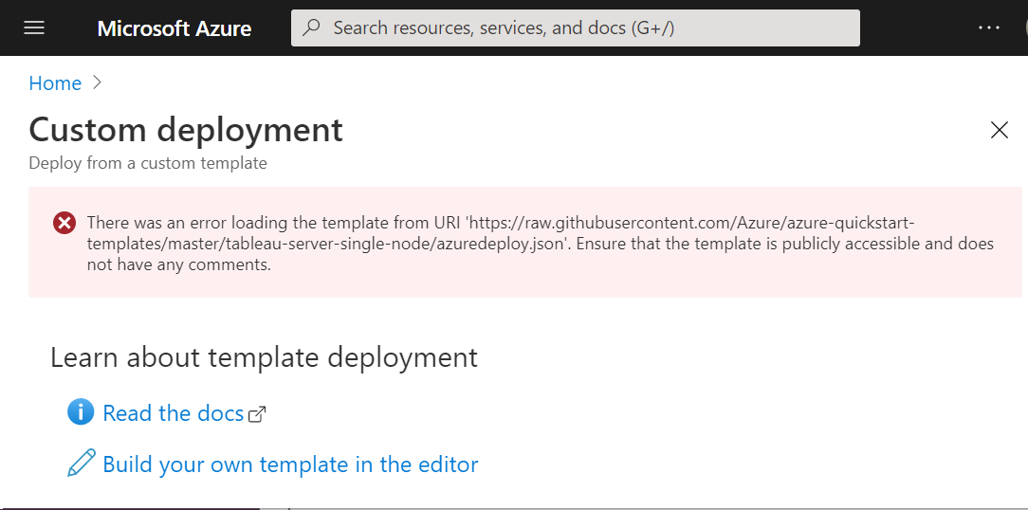Open the ellipsis more options menu

[x=989, y=27]
